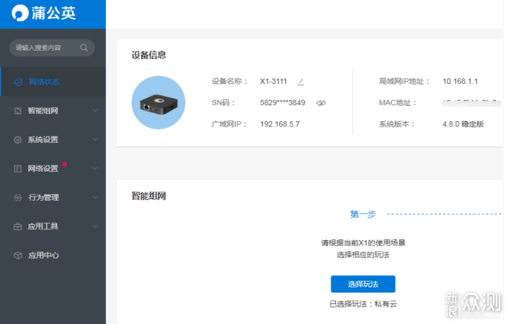Edit the device name X1-3111 pencil icon
508x324 pixels.
(301, 82)
